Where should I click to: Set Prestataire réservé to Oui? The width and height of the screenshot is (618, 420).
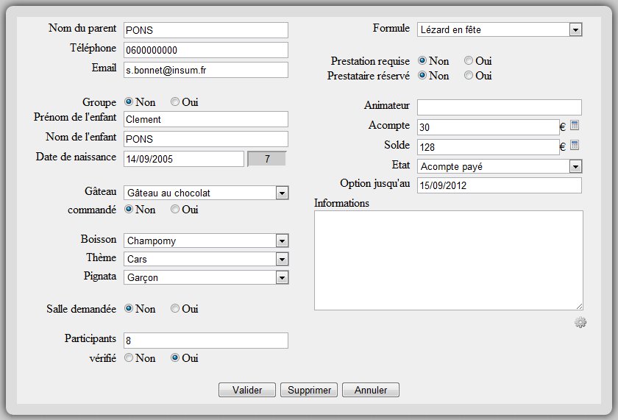click(469, 76)
